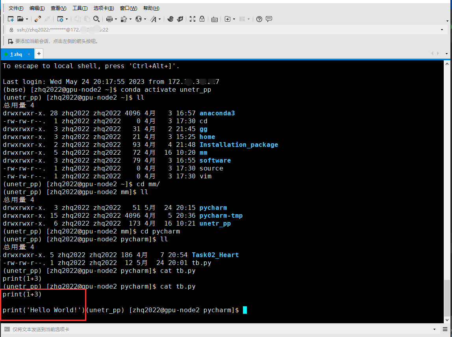This screenshot has width=452, height=337.
Task: Expand the toolbar overflow arrow
Action: click(447, 21)
